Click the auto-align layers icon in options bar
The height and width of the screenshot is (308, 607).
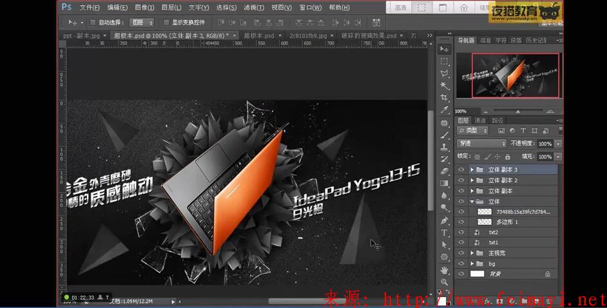pyautogui.click(x=376, y=23)
